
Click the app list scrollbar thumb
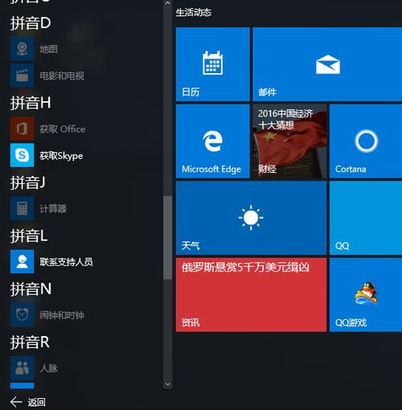168,237
